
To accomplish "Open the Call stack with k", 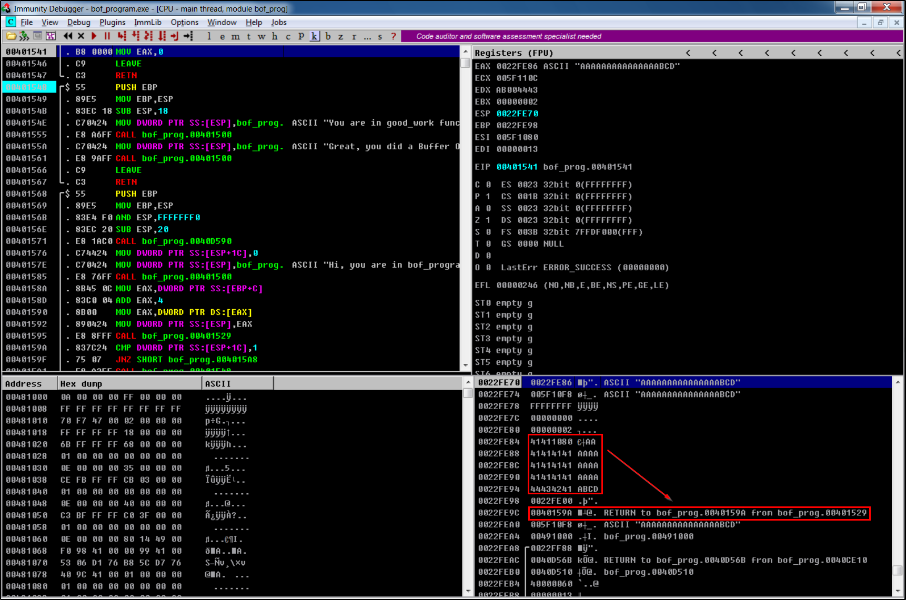I will (314, 36).
